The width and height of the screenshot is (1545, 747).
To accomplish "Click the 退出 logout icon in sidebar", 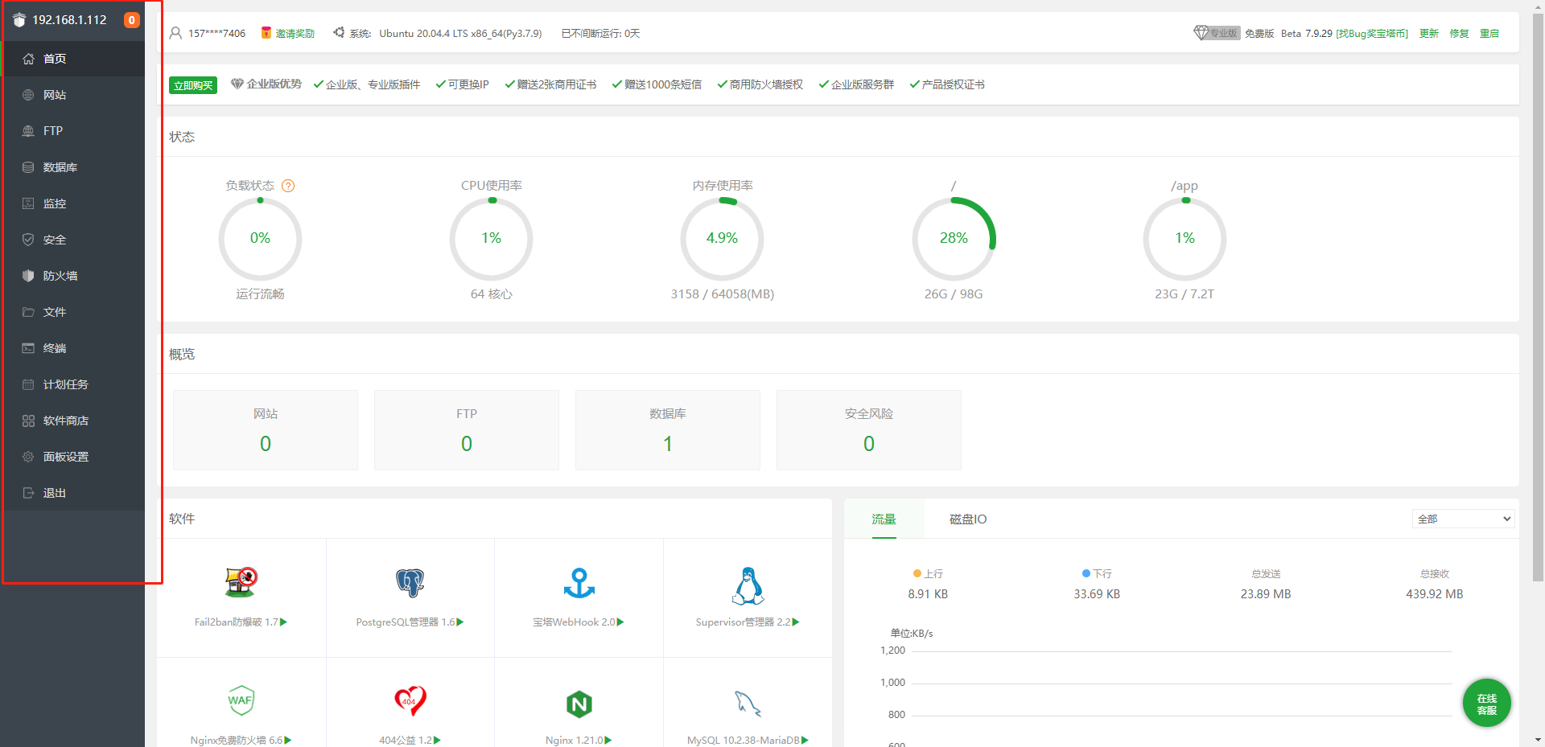I will tap(28, 493).
